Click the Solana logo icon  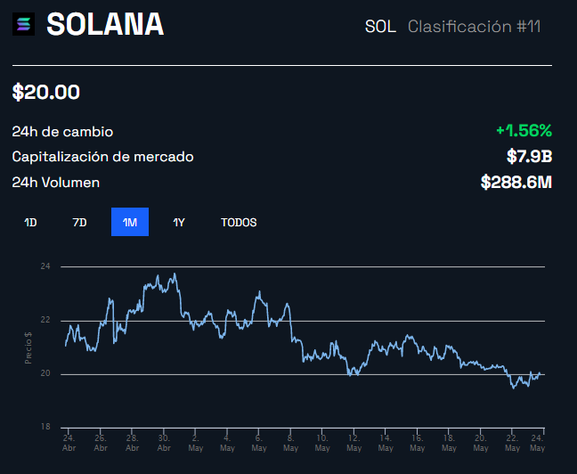pyautogui.click(x=23, y=25)
